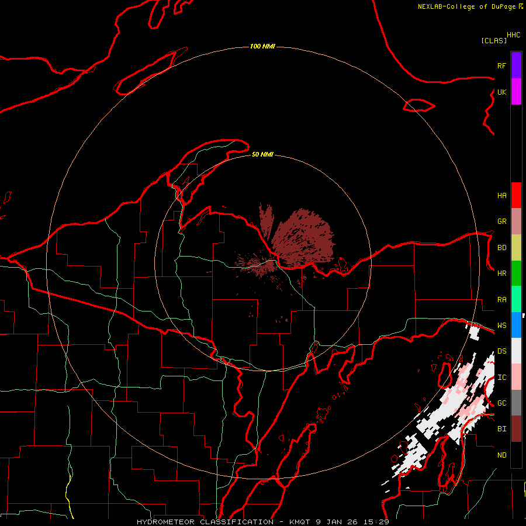
Task: Click the IC legend label
Action: (501, 377)
